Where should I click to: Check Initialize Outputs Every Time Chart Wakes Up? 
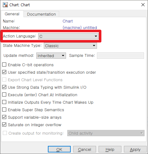[4, 102]
